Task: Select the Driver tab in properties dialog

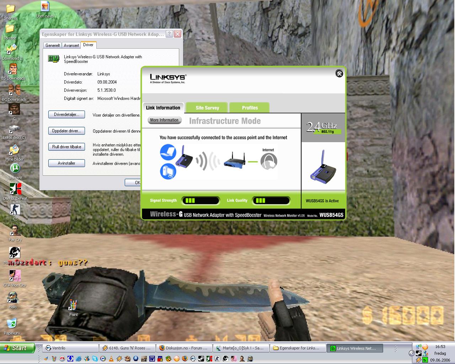Action: click(88, 45)
